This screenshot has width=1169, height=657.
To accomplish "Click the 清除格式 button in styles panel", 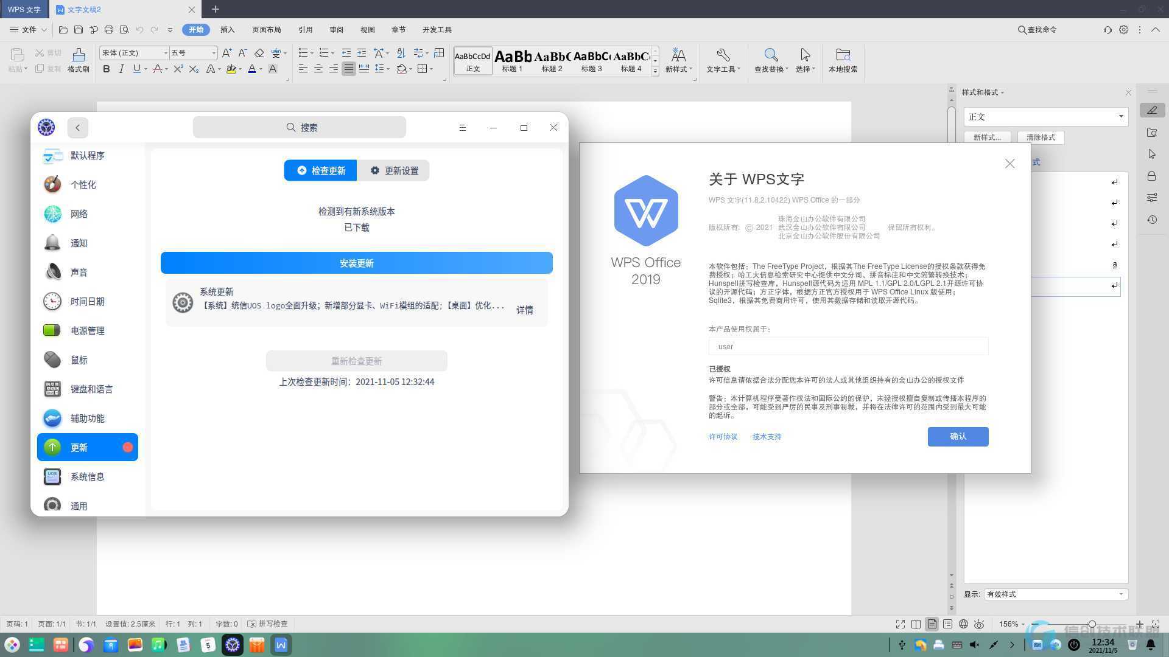I will tap(1041, 137).
